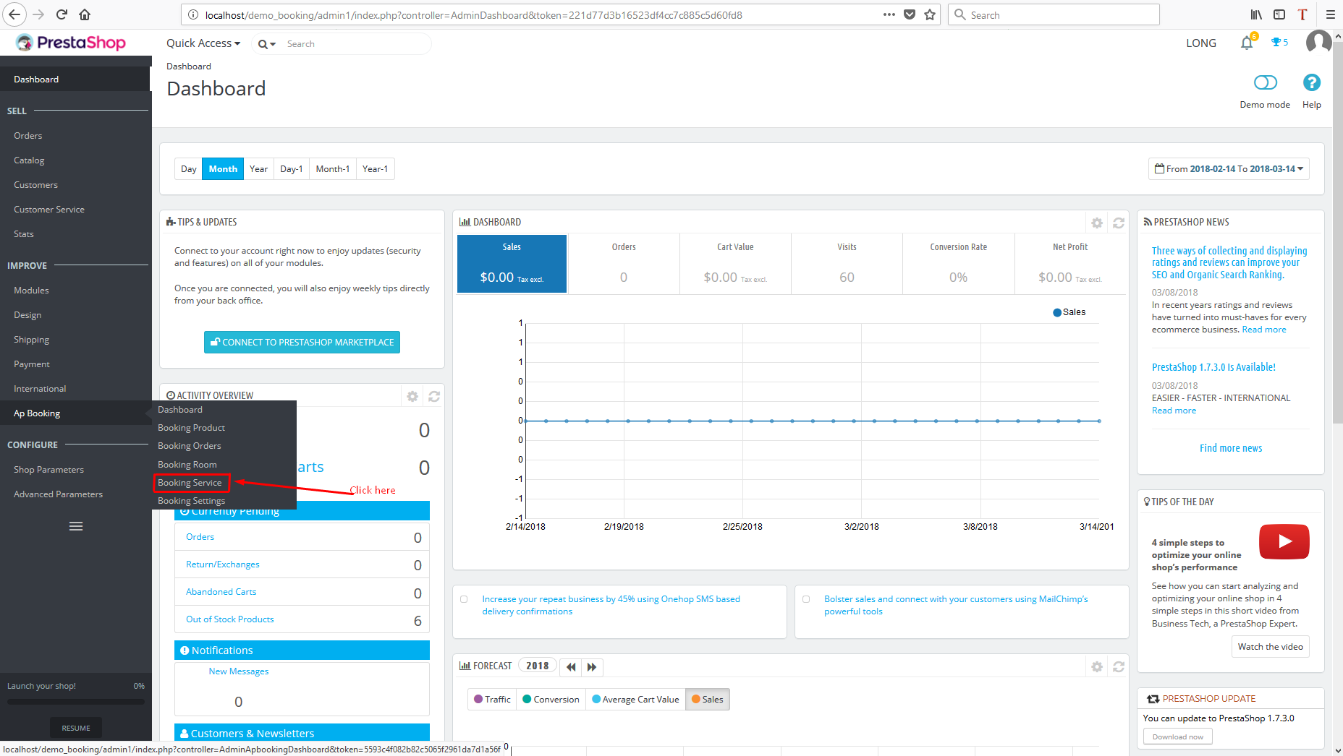The height and width of the screenshot is (756, 1343).
Task: Go to previous forecast year
Action: tap(571, 666)
